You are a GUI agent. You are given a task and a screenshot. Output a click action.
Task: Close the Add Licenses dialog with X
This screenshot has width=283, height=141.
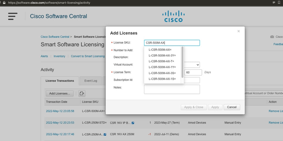tap(238, 31)
